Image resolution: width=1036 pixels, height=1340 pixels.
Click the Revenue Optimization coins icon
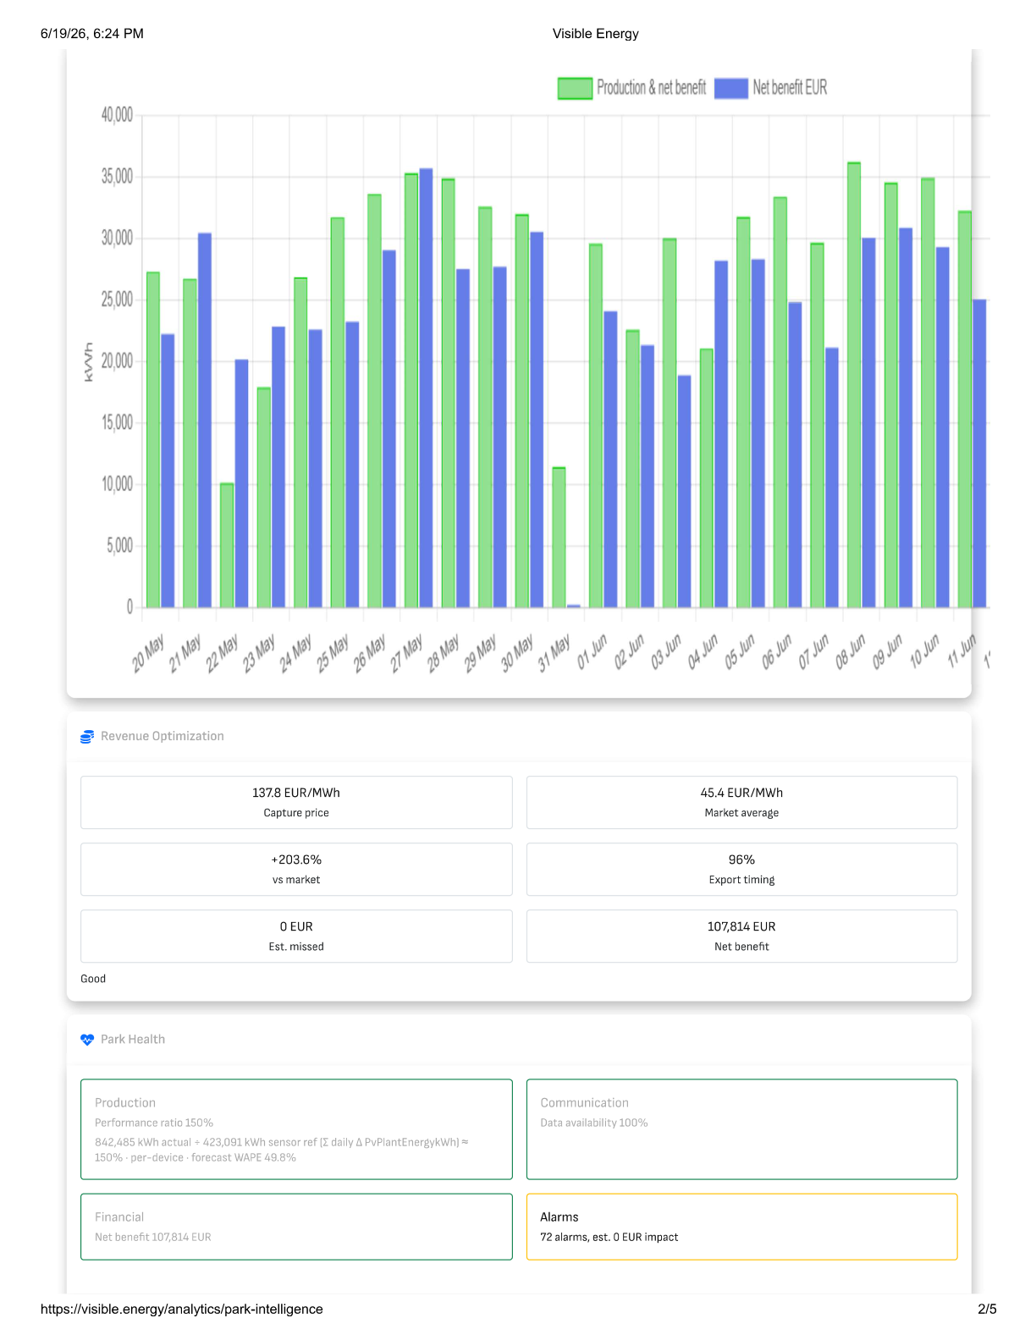[x=87, y=737]
